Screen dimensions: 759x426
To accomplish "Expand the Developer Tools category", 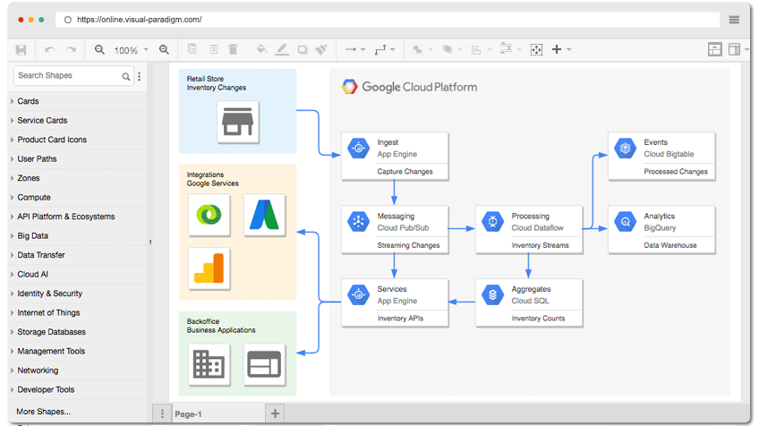I will pos(78,389).
